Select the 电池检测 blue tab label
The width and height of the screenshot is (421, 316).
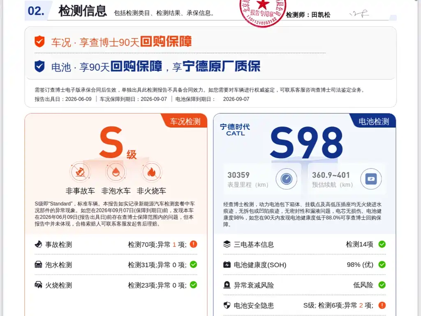374,122
